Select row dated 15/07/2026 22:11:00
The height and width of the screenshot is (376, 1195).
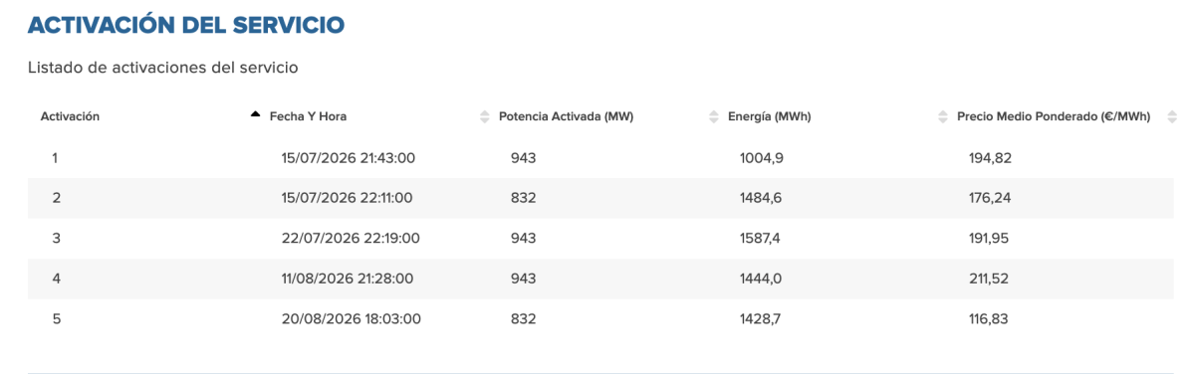coord(600,198)
